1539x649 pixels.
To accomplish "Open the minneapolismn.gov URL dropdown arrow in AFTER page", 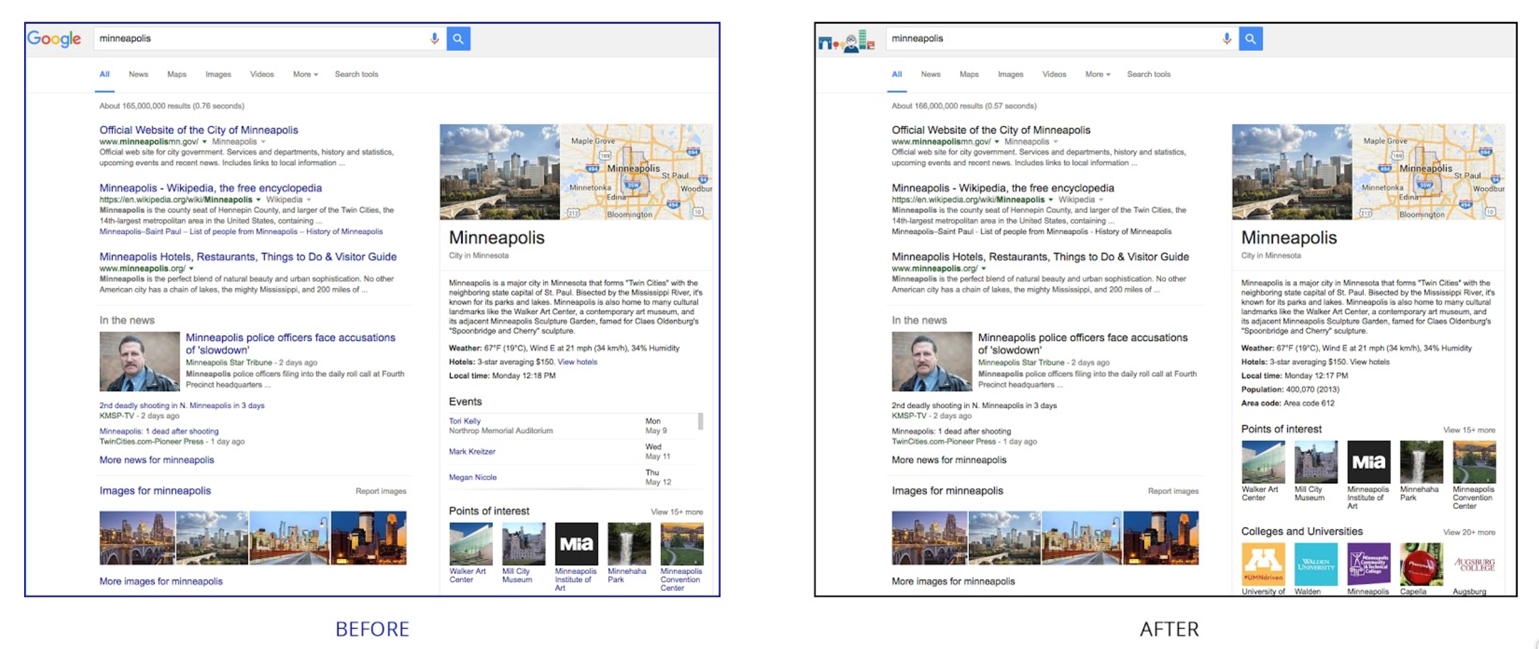I will tap(996, 142).
